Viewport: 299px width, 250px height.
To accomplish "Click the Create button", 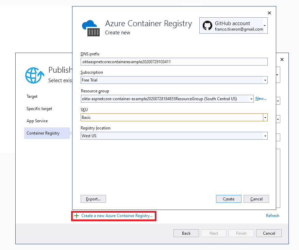I will 228,199.
